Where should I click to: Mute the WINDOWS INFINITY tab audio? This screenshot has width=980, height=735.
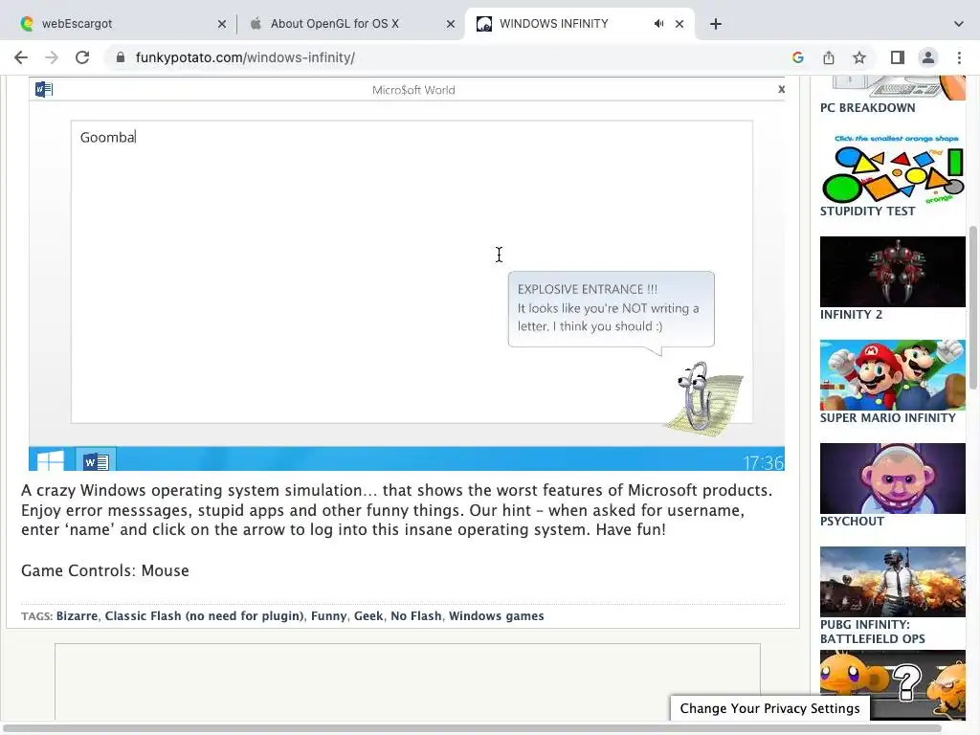pos(658,24)
